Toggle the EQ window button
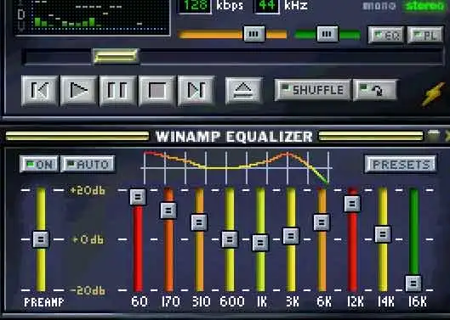Image resolution: width=450 pixels, height=320 pixels. click(386, 35)
